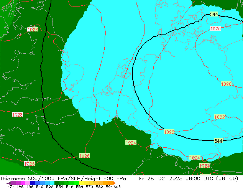This screenshot has height=188, width=243.
Task: Click the 544 label on the bottom contour
Action: tap(218, 141)
